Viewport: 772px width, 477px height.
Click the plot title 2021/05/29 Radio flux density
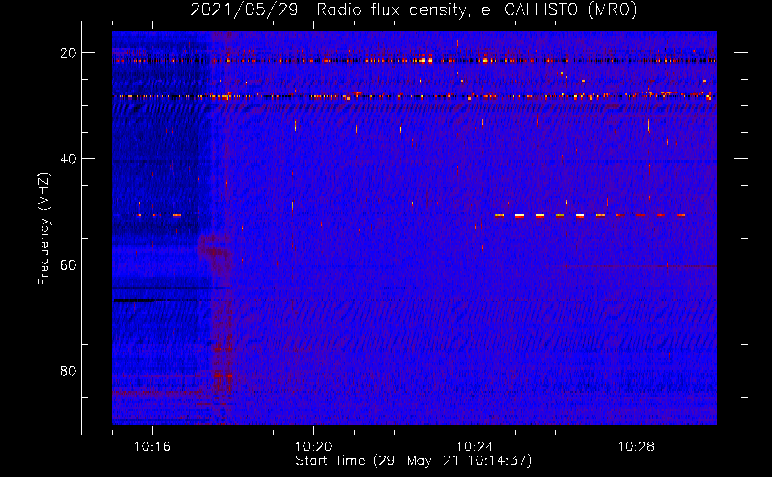(x=414, y=10)
